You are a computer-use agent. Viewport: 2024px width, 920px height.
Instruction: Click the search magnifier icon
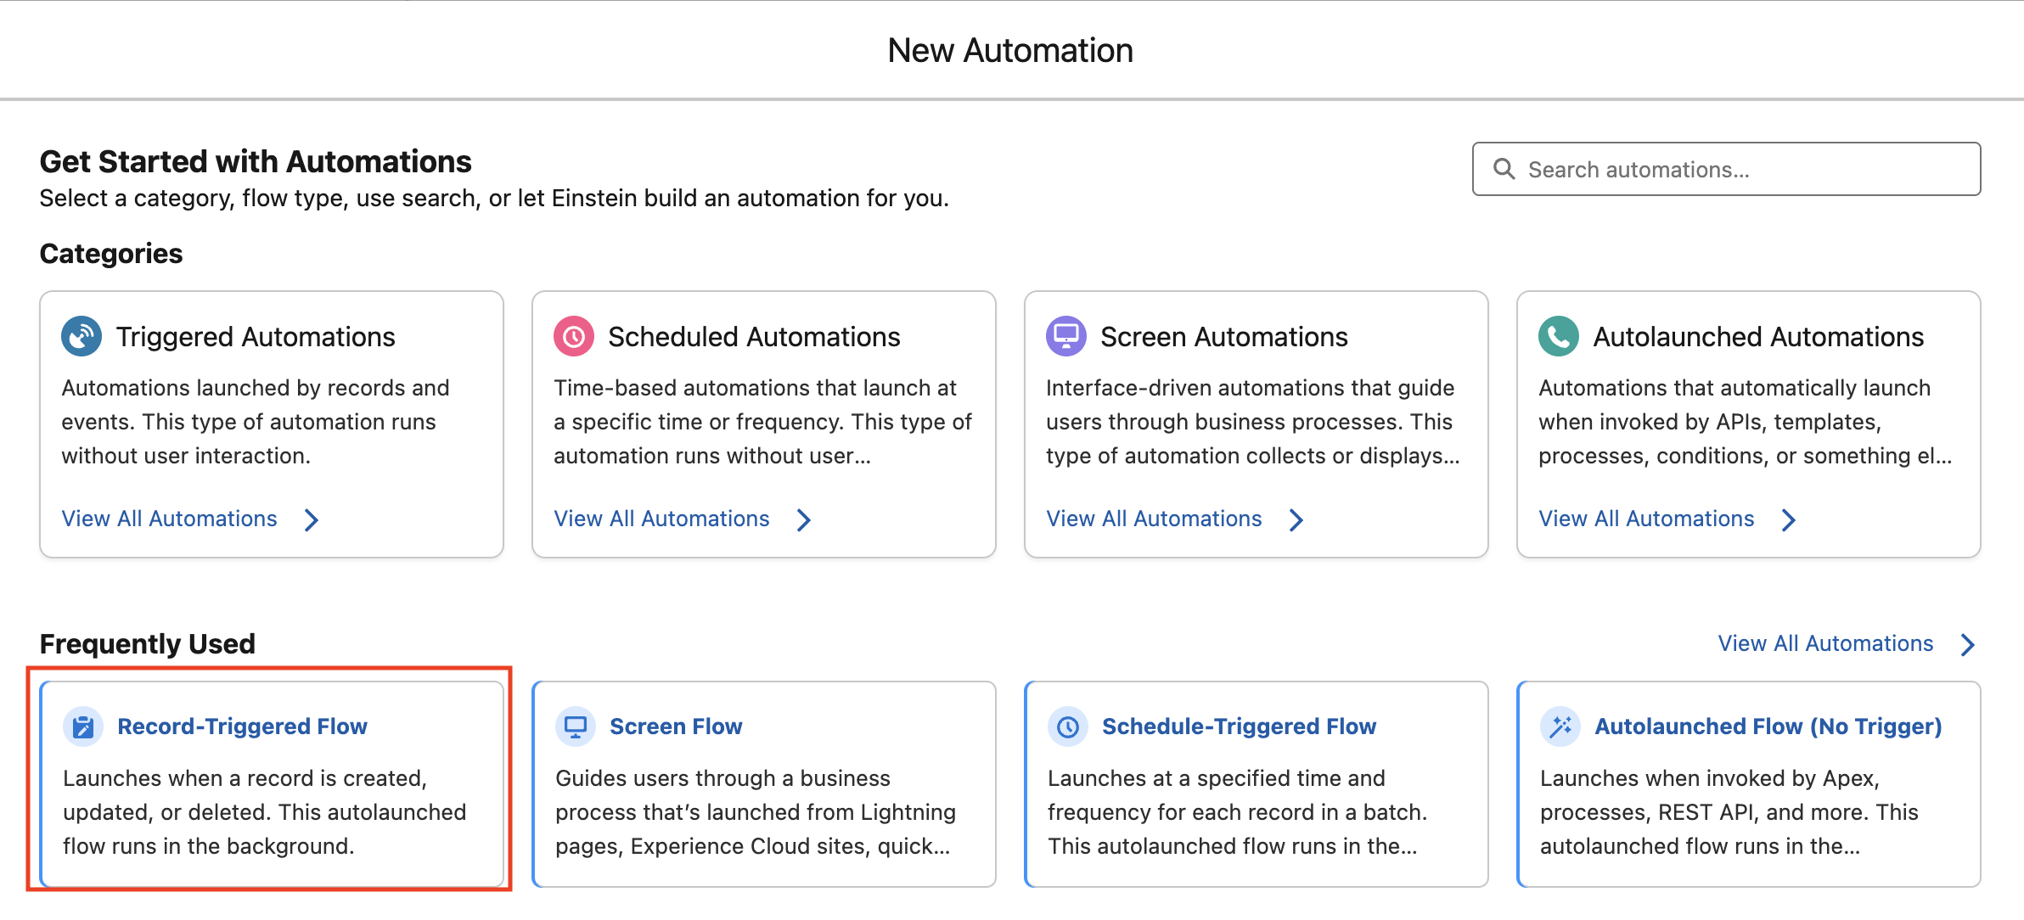tap(1504, 169)
